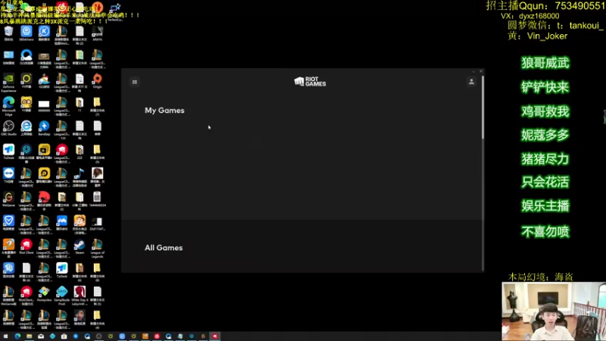Minimize the Riot Client window

473,71
